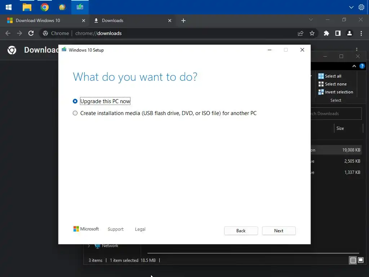Open Chrome from the taskbar
Image resolution: width=369 pixels, height=277 pixels.
point(44,7)
